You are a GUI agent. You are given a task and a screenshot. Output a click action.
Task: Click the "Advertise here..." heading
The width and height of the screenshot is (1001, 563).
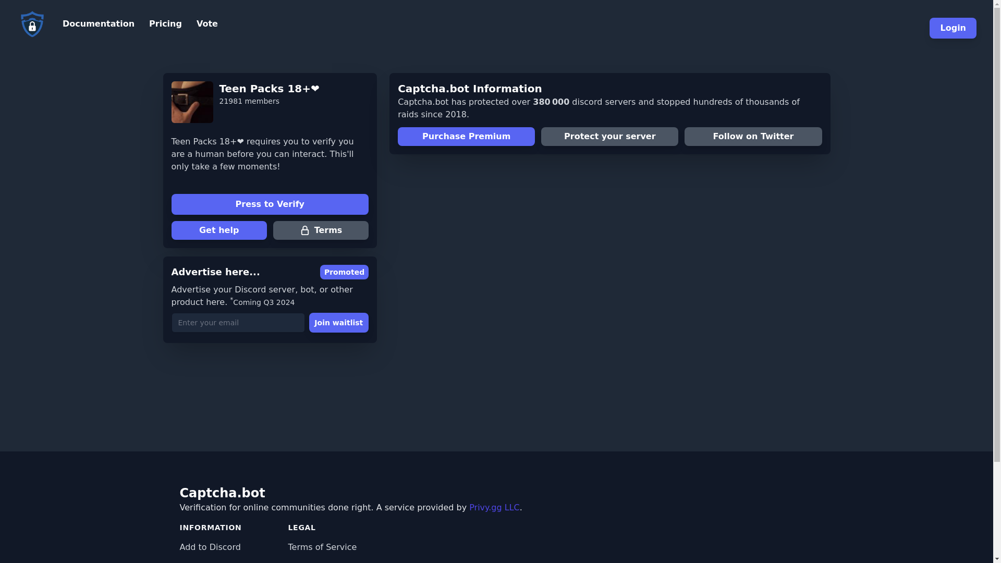[215, 272]
